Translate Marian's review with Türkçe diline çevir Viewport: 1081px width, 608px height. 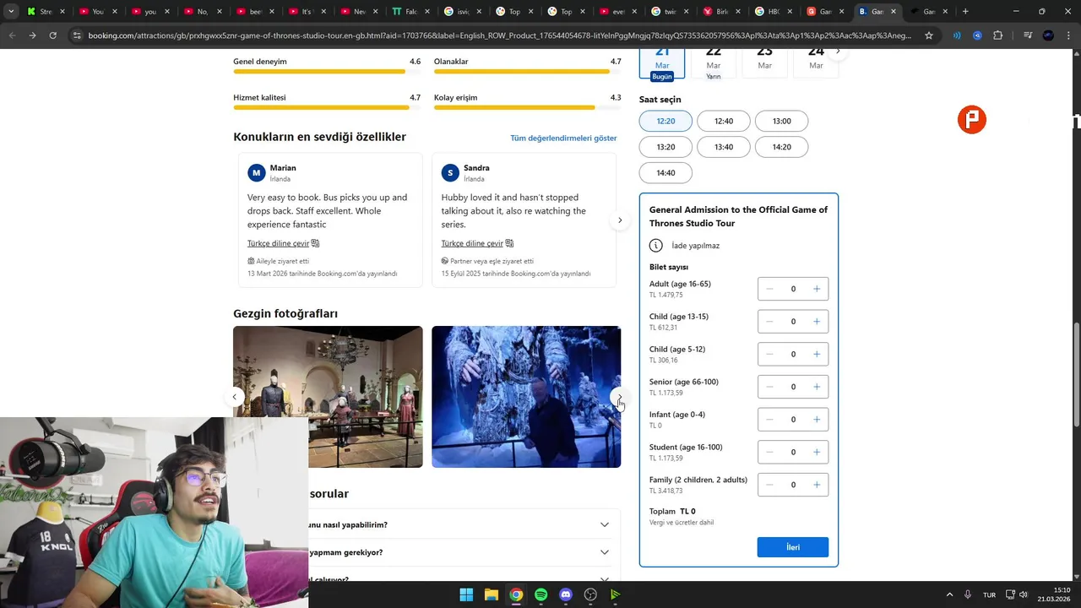[x=283, y=243]
